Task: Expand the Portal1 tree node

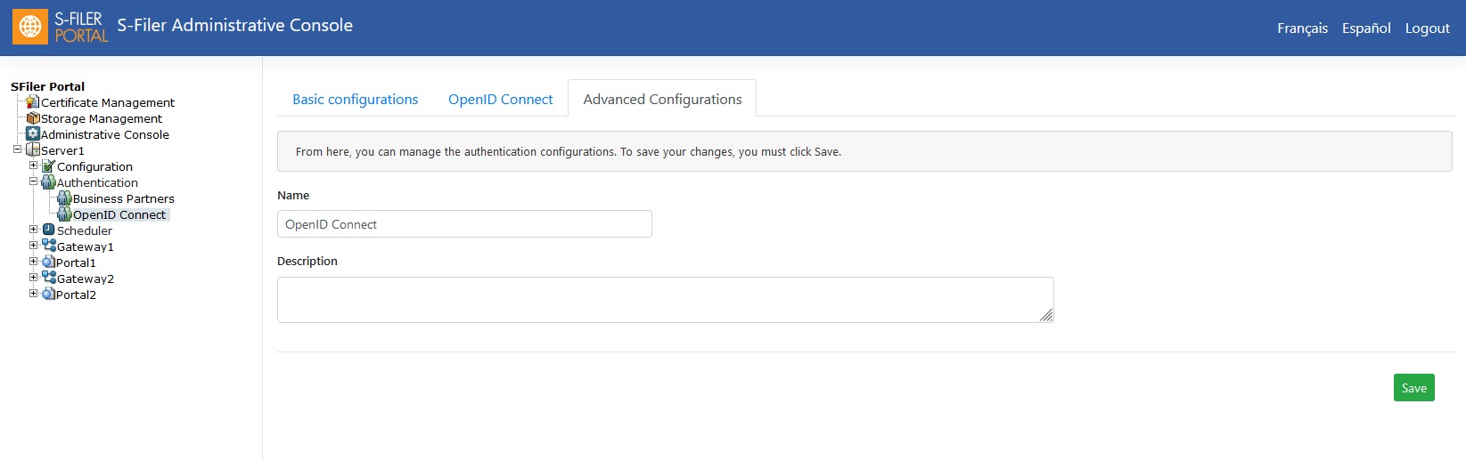Action: click(x=33, y=262)
